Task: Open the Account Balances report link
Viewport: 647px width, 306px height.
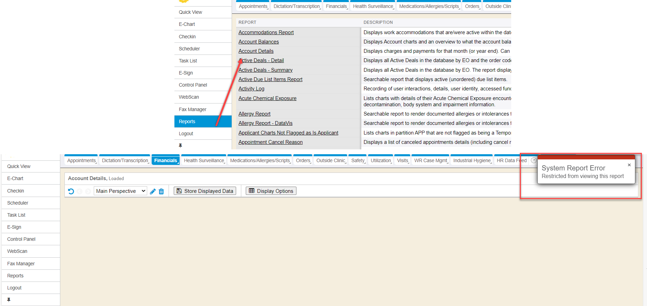Action: pos(259,42)
